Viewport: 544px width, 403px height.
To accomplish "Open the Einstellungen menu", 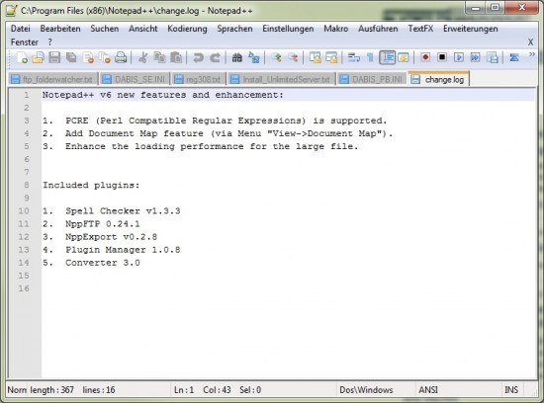I will [x=288, y=29].
